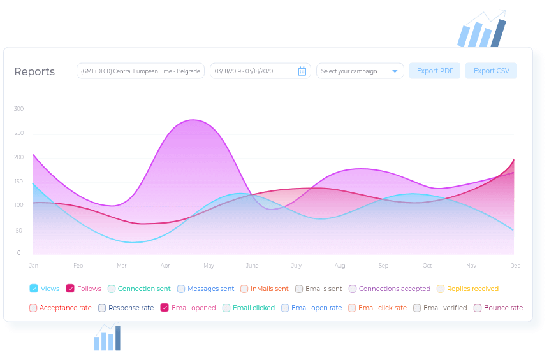Image resolution: width=549 pixels, height=351 pixels.
Task: Enable the InMails sent checkbox
Action: tap(244, 289)
